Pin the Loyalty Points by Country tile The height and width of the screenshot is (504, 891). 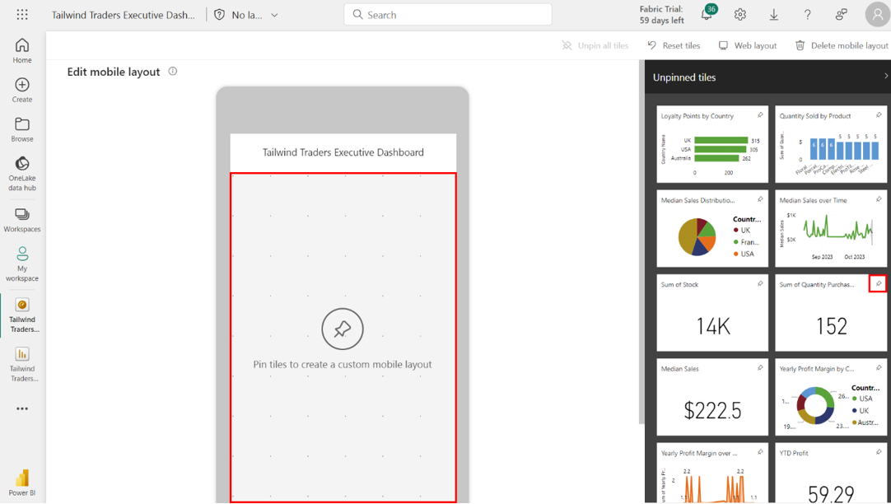point(760,115)
